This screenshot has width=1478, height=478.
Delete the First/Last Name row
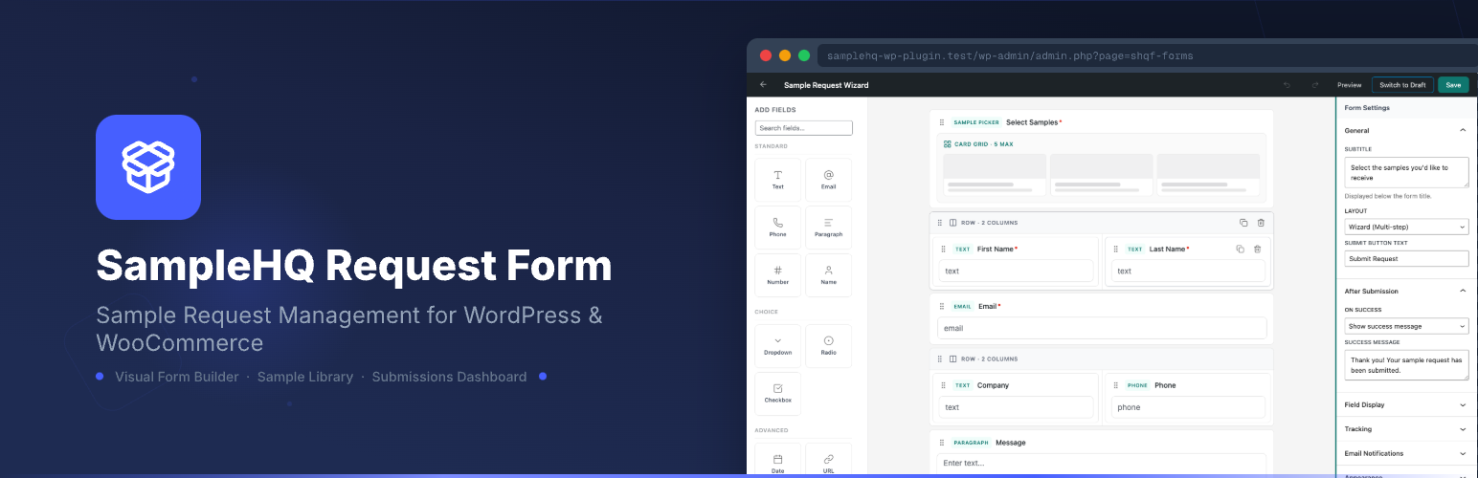click(1261, 223)
